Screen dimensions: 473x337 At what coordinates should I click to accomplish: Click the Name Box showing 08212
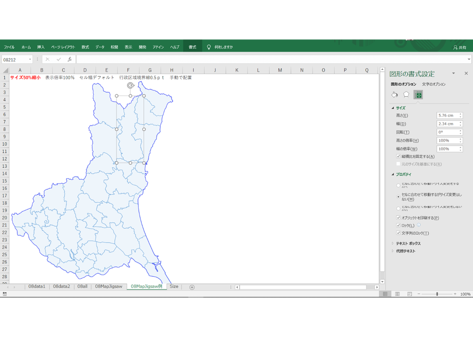[x=15, y=60]
